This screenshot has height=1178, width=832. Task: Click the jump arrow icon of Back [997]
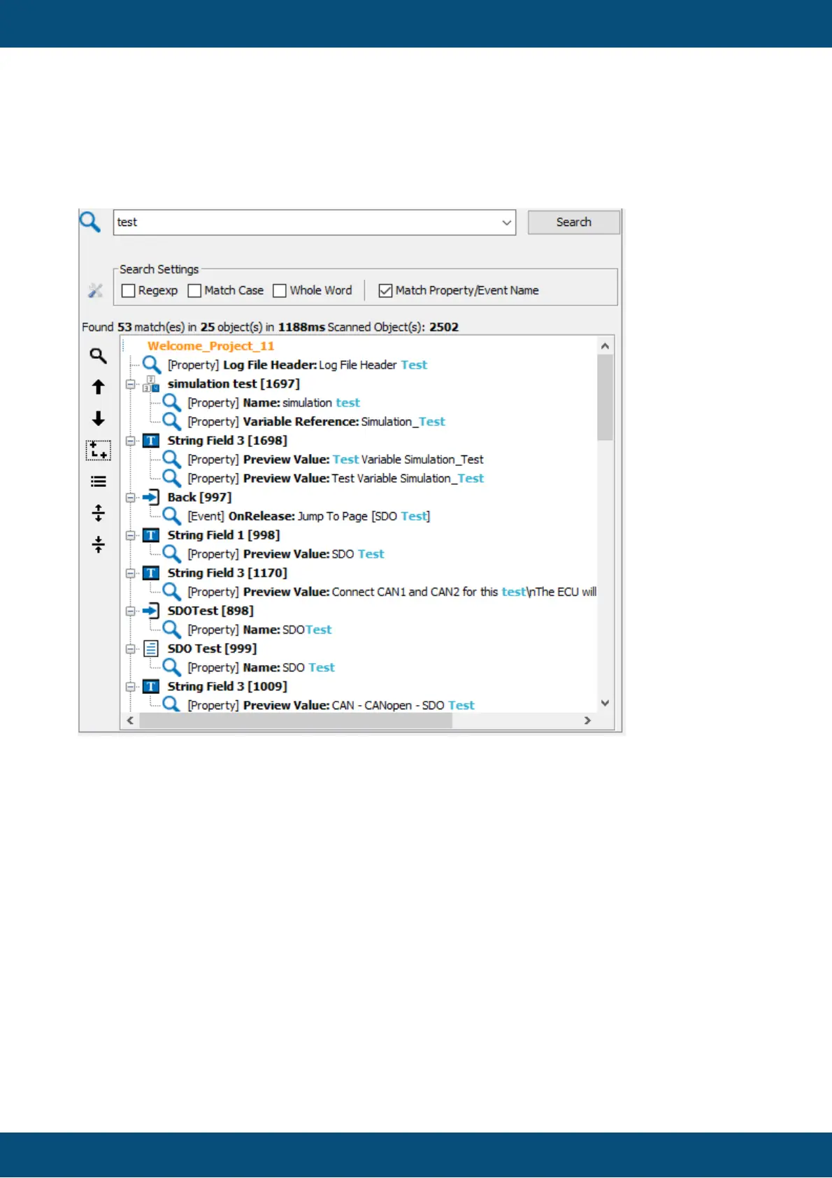[x=151, y=497]
